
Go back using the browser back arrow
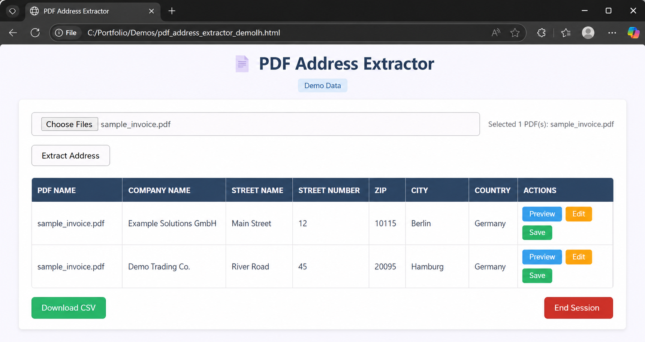pos(13,33)
